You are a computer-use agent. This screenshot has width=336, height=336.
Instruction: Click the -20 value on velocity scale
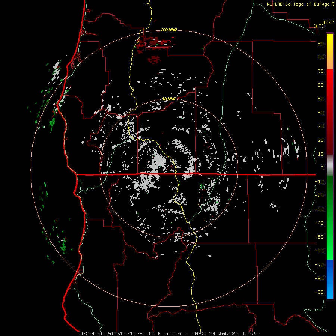click(319, 195)
